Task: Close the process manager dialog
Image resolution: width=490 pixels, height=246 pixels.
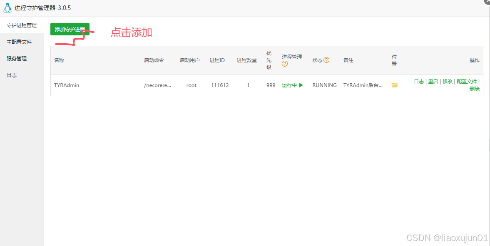Action: click(x=487, y=2)
